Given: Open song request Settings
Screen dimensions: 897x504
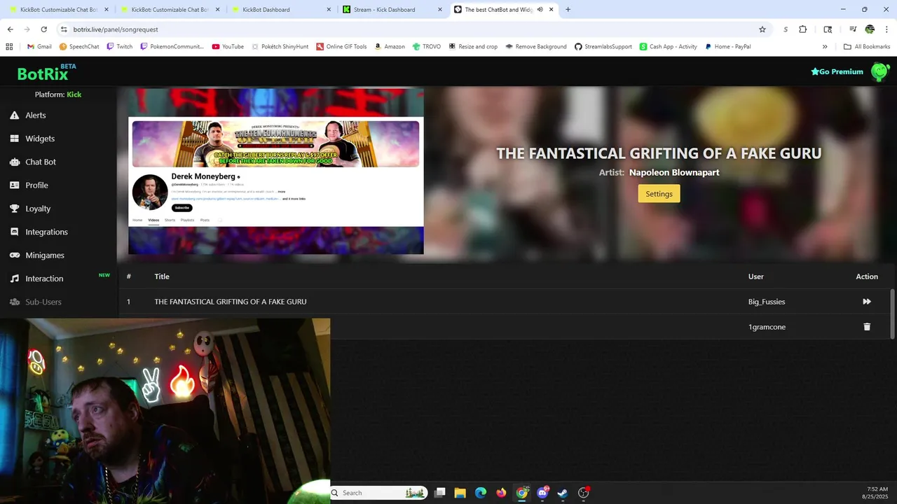Looking at the screenshot, I should coord(659,194).
